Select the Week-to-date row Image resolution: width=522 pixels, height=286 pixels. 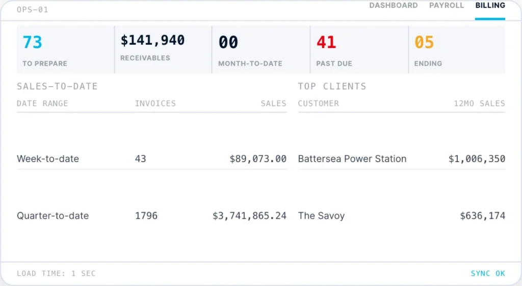tap(152, 159)
